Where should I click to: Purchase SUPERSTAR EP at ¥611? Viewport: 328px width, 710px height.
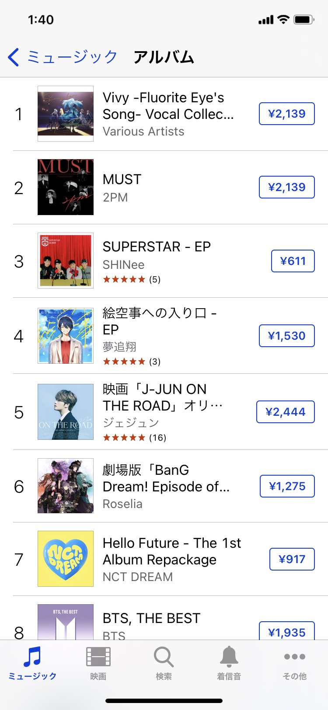(293, 261)
